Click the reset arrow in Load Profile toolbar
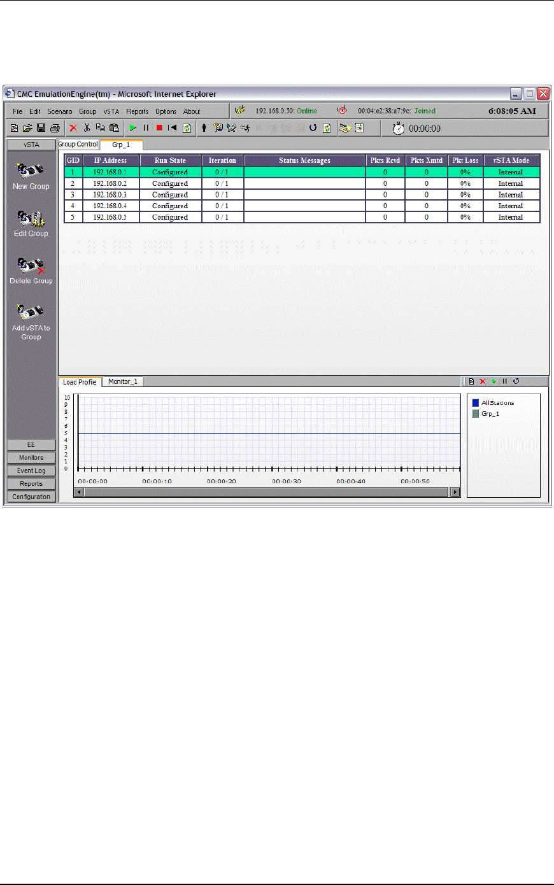This screenshot has height=885, width=554. click(516, 381)
